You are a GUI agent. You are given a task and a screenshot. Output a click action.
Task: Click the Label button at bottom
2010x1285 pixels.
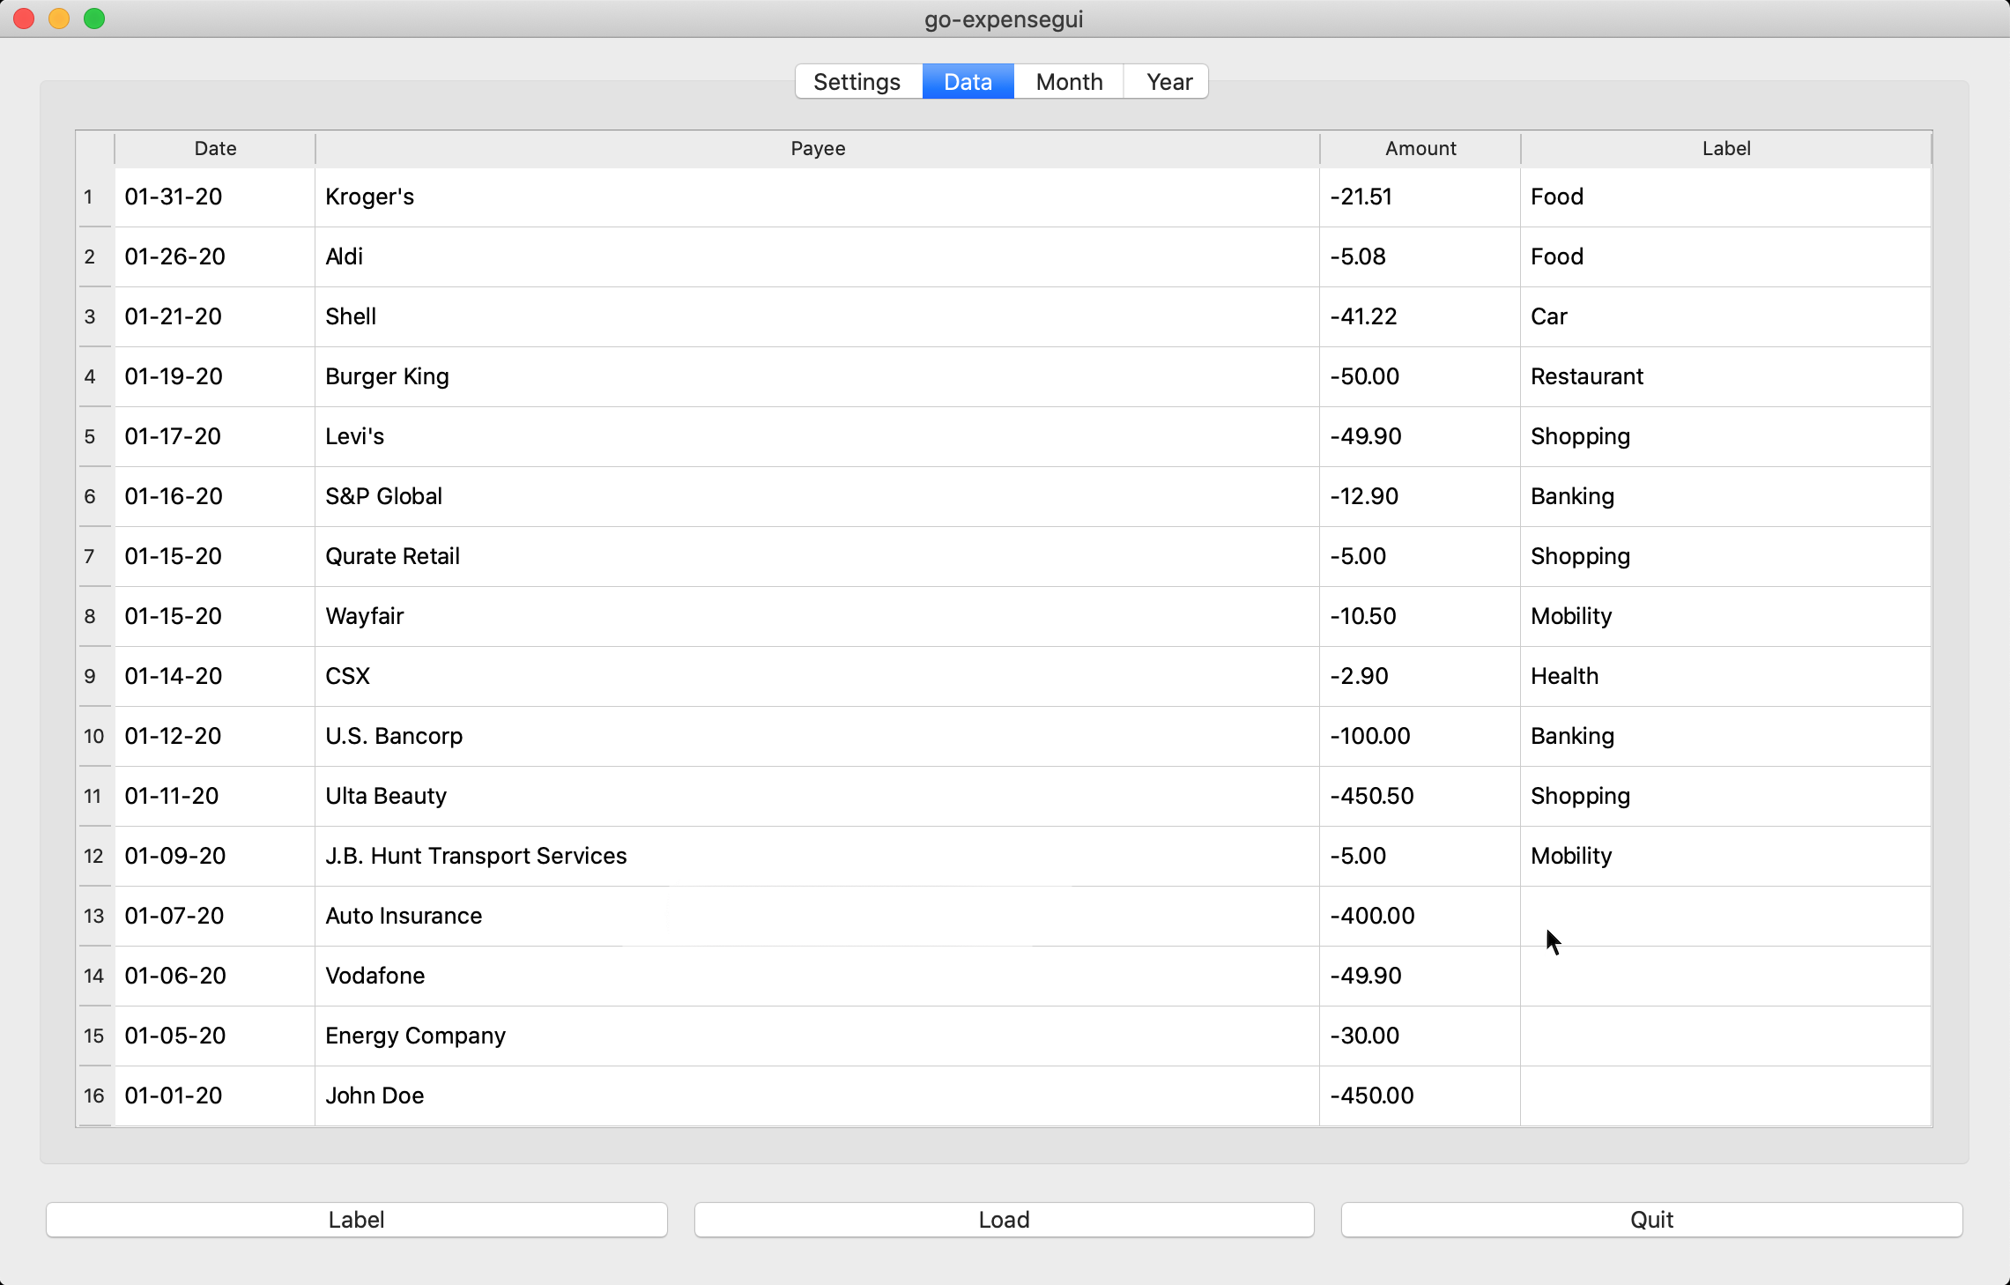coord(356,1219)
